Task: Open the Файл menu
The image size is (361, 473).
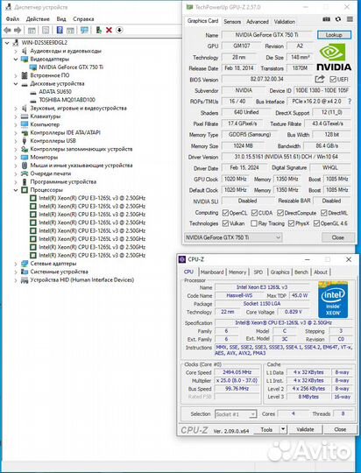Action: [x=12, y=19]
